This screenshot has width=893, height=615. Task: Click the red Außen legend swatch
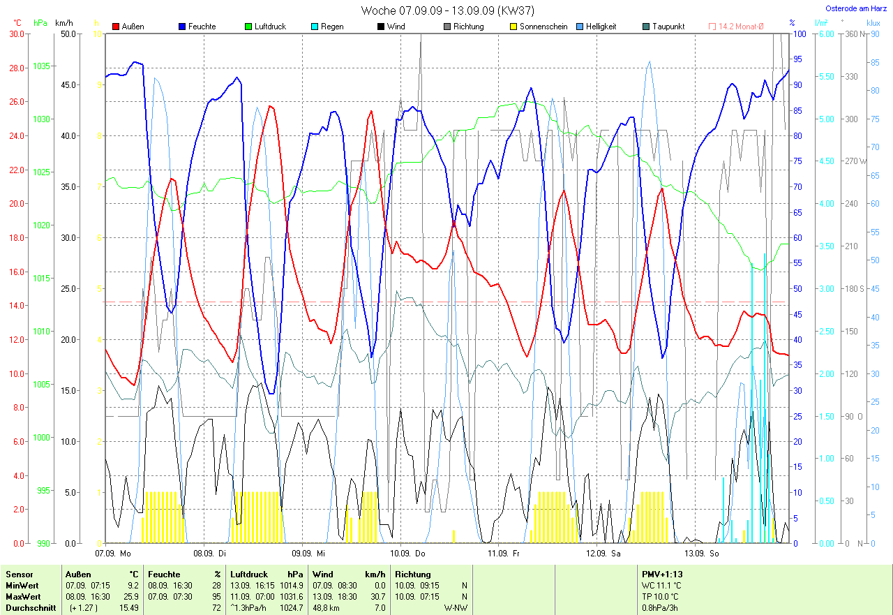116,27
